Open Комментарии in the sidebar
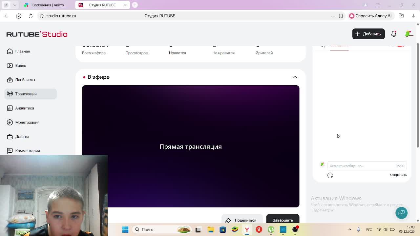 point(28,151)
